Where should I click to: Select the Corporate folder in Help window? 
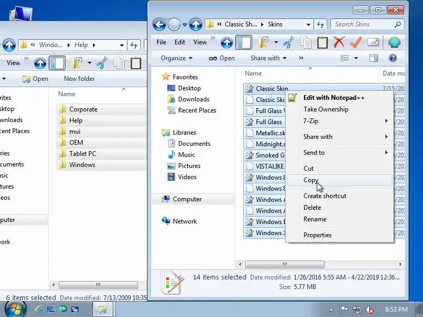[102, 109]
